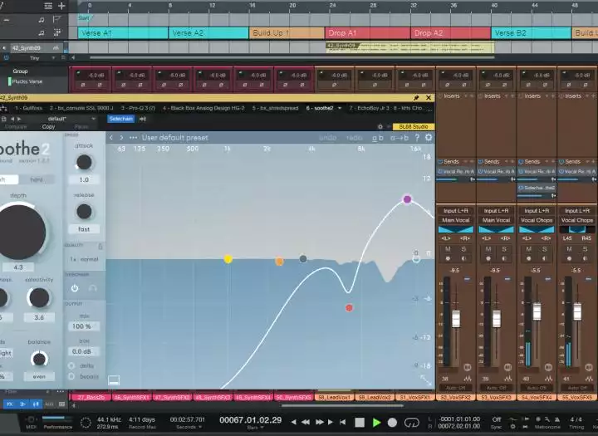Image resolution: width=598 pixels, height=436 pixels.
Task: Select the Verse A2 arranger section
Action: coord(208,33)
